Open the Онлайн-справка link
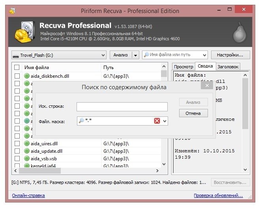 coord(28,195)
